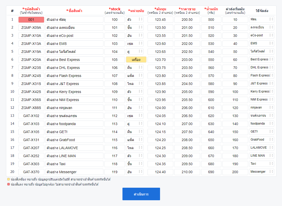
Task: Click cost field with value 124.00
Action: [160, 108]
